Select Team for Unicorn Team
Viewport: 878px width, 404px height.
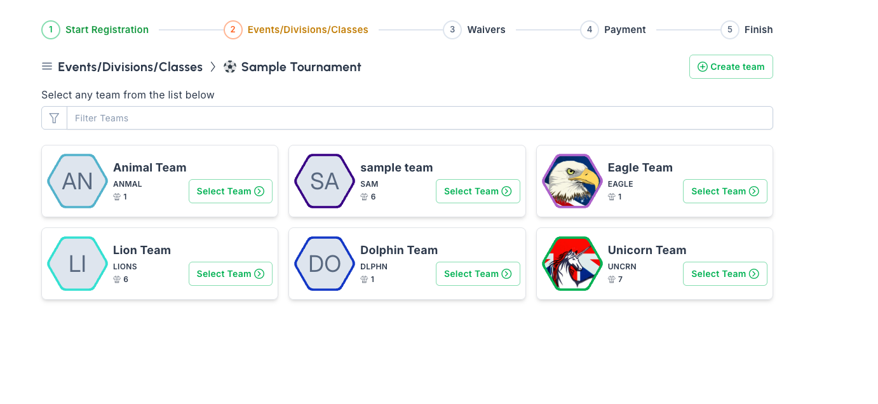pyautogui.click(x=725, y=274)
